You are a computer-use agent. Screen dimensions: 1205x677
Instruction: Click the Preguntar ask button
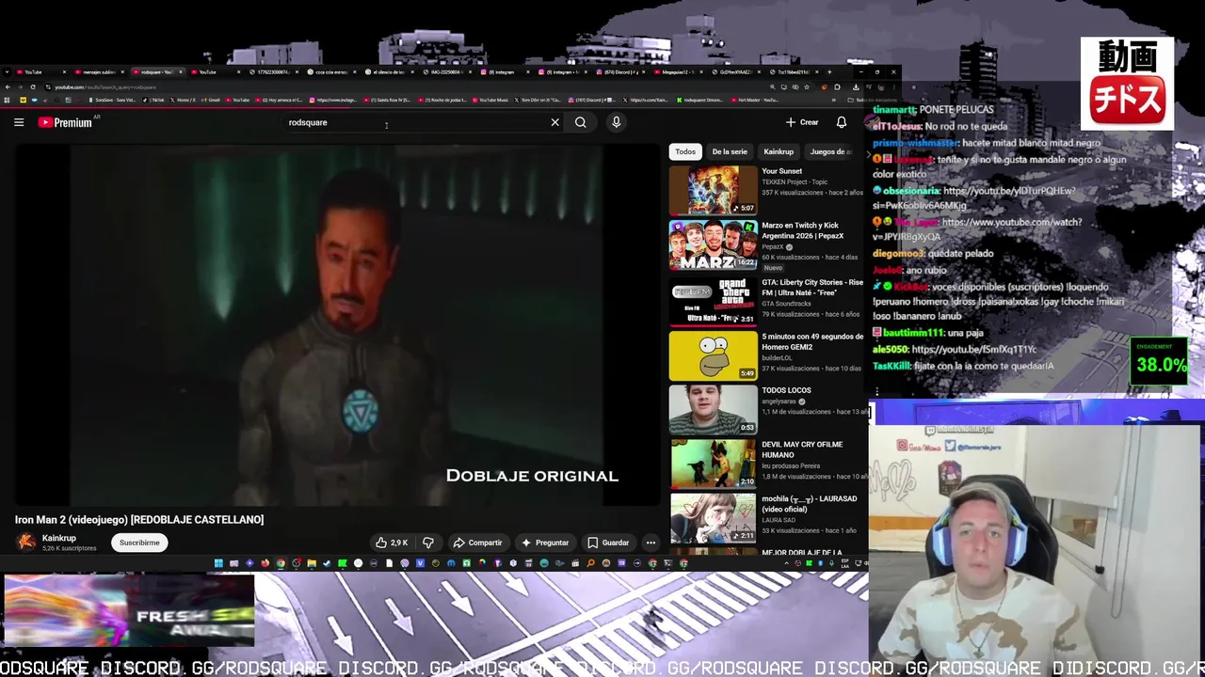(545, 543)
